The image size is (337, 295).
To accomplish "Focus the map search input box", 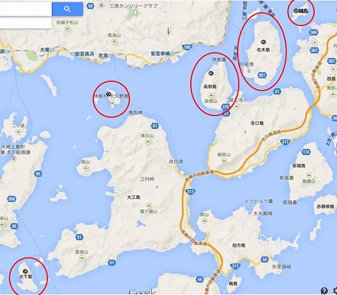I will click(26, 9).
